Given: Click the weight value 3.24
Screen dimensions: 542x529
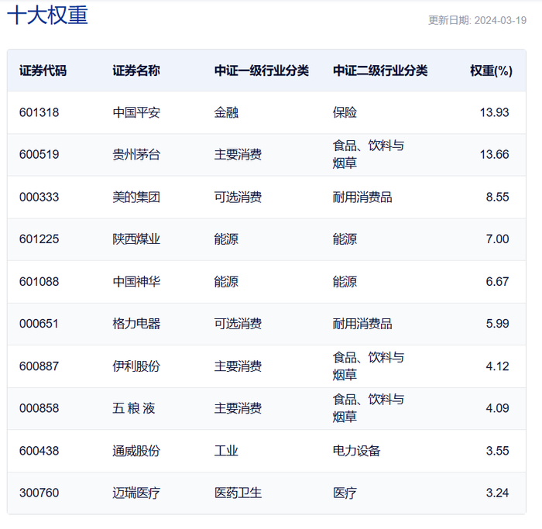Looking at the screenshot, I should [x=497, y=493].
